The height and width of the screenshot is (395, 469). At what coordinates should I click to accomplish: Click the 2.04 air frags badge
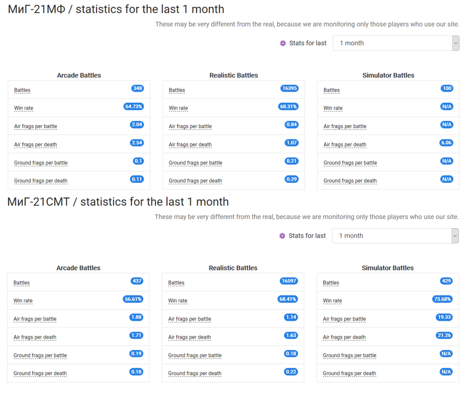click(137, 125)
